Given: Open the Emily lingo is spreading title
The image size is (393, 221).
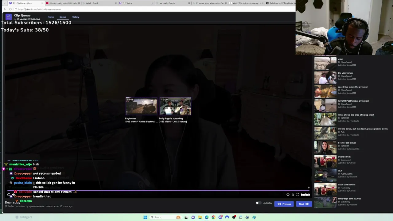Looking at the screenshot, I should tap(171, 118).
